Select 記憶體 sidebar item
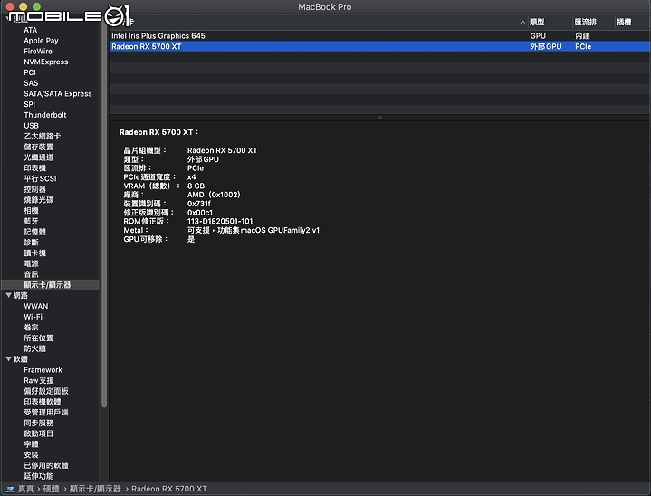Image resolution: width=651 pixels, height=496 pixels. (x=35, y=232)
